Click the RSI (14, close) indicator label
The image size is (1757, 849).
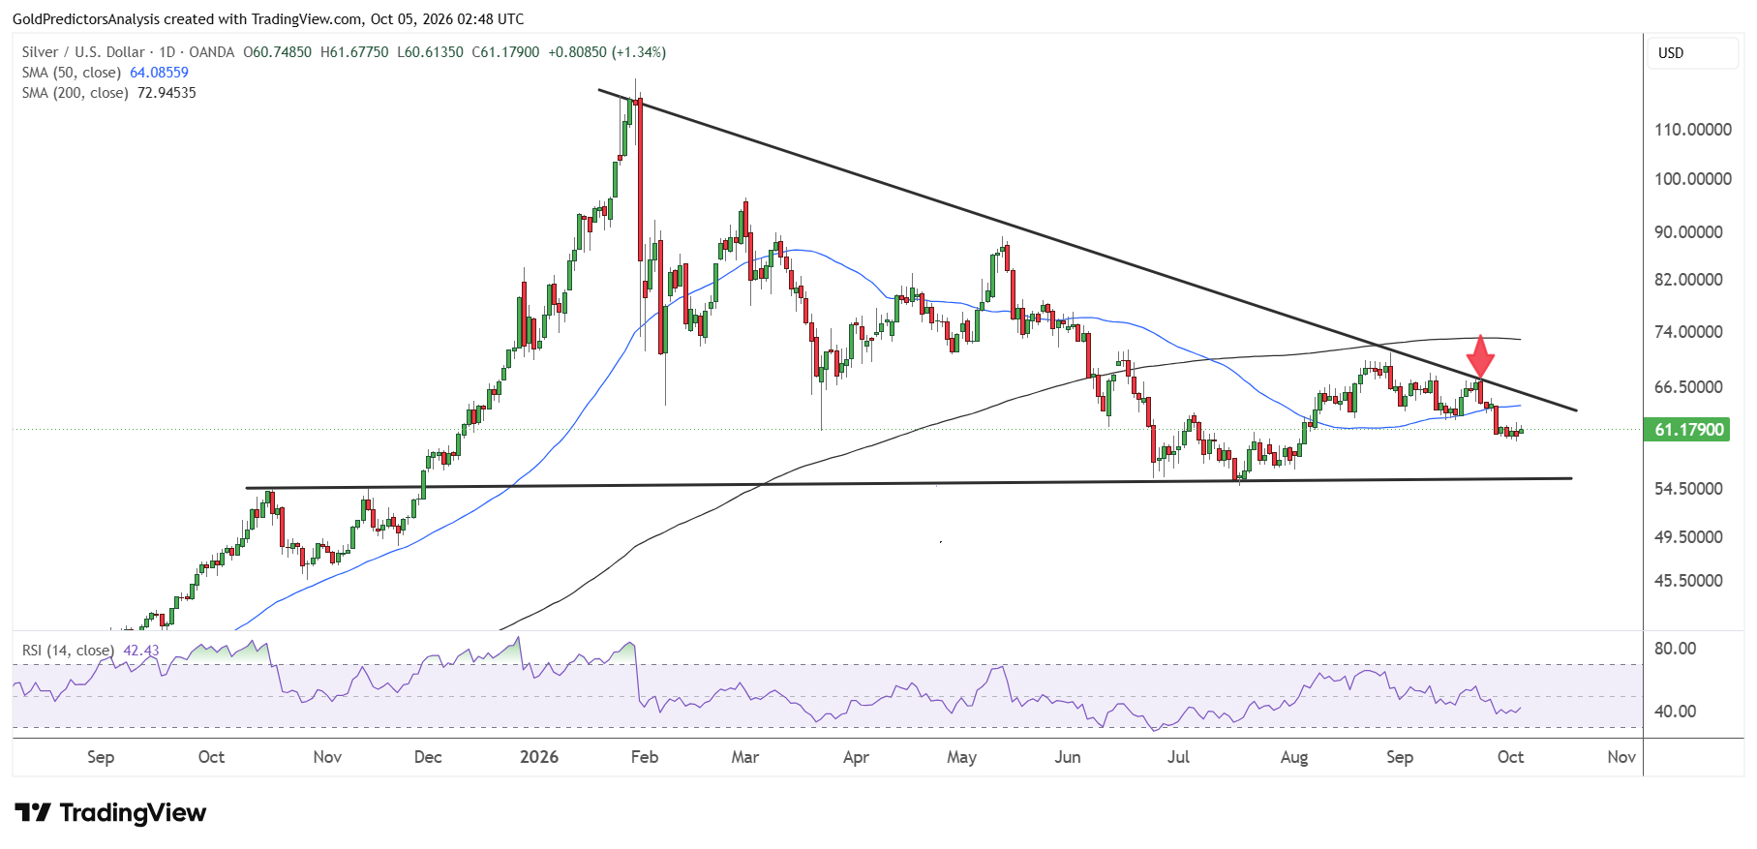tap(68, 651)
